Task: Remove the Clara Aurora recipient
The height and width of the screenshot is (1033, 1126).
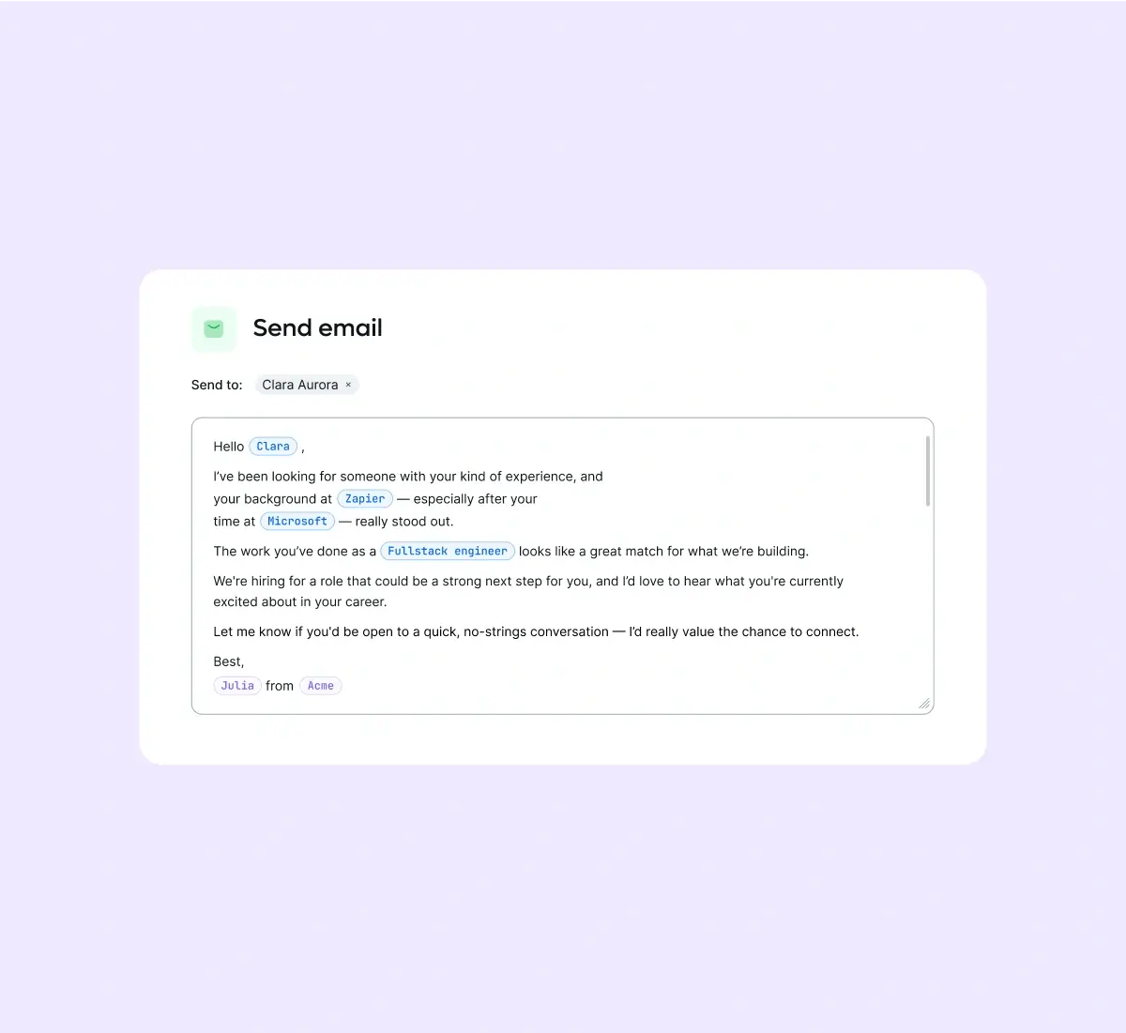Action: (348, 385)
